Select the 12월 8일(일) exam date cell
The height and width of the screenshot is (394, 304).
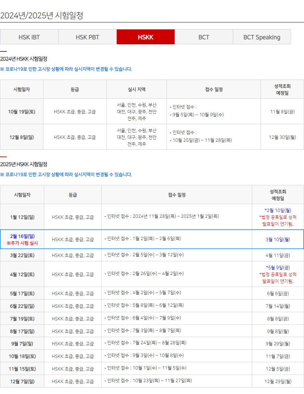pos(22,137)
